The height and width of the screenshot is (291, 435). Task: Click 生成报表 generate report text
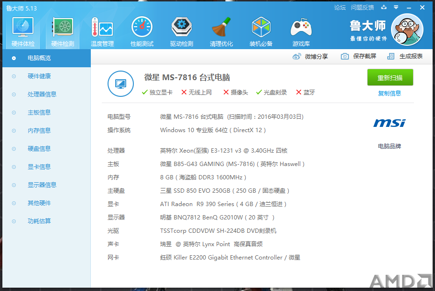click(411, 56)
